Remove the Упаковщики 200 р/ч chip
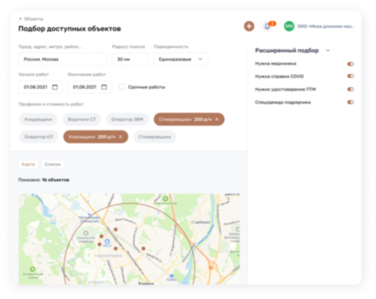 pyautogui.click(x=121, y=137)
